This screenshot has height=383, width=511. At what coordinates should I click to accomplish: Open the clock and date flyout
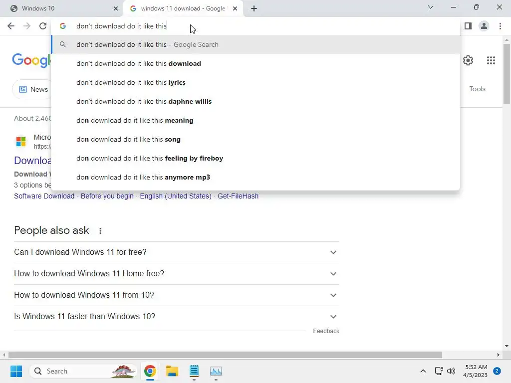click(476, 371)
